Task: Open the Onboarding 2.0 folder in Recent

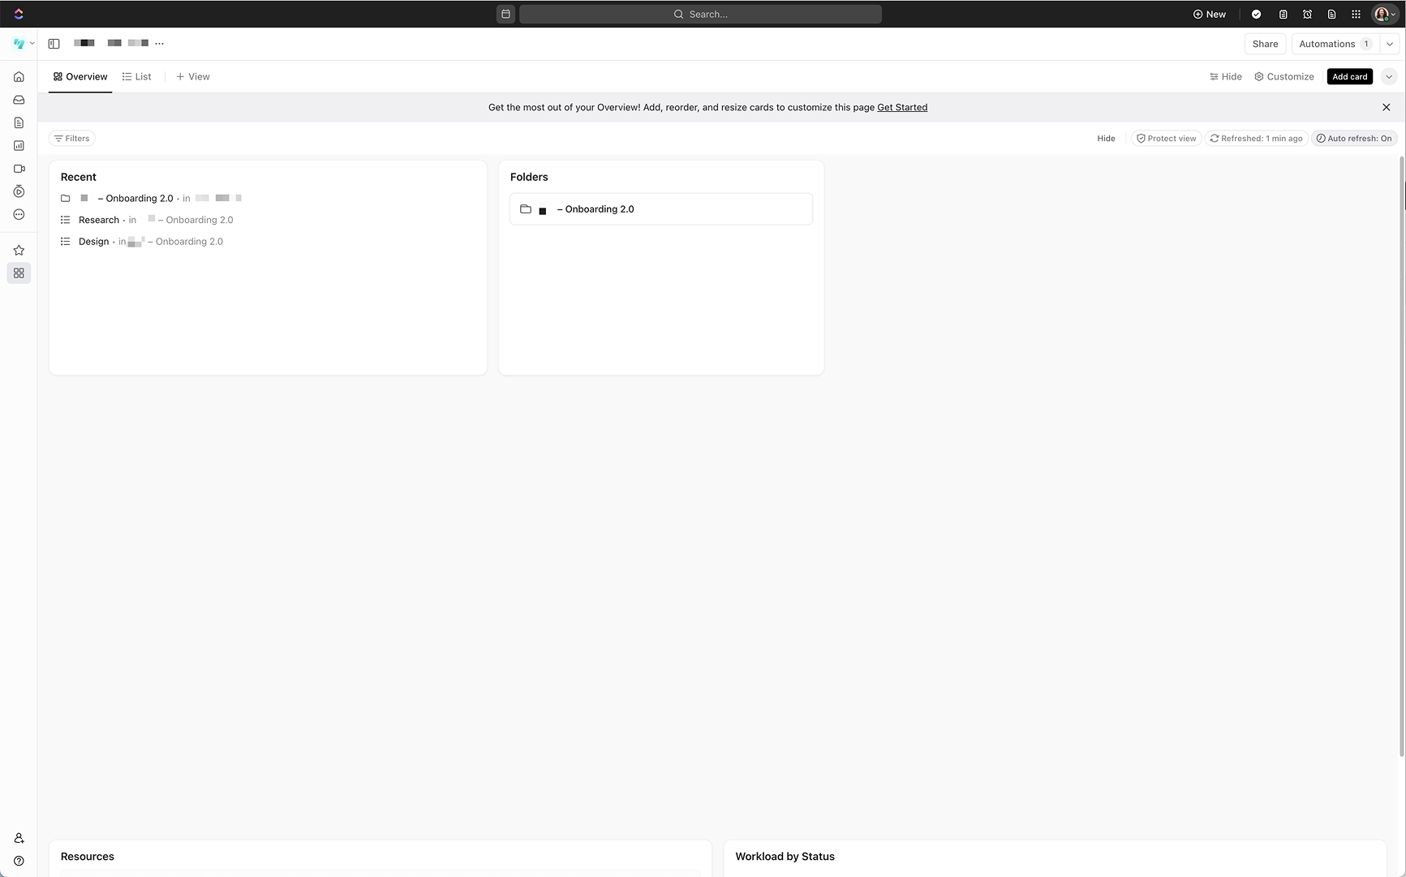Action: [x=151, y=198]
